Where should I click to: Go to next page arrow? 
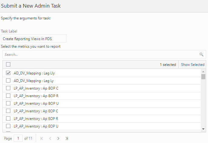pyautogui.click(x=58, y=138)
